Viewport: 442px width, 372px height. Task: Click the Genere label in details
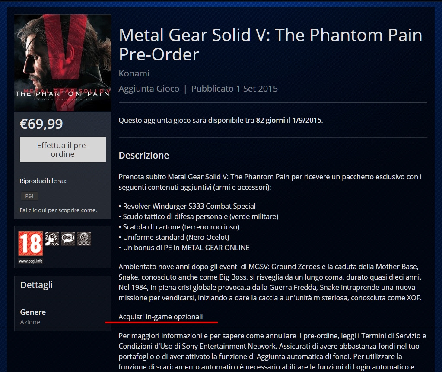tap(33, 312)
